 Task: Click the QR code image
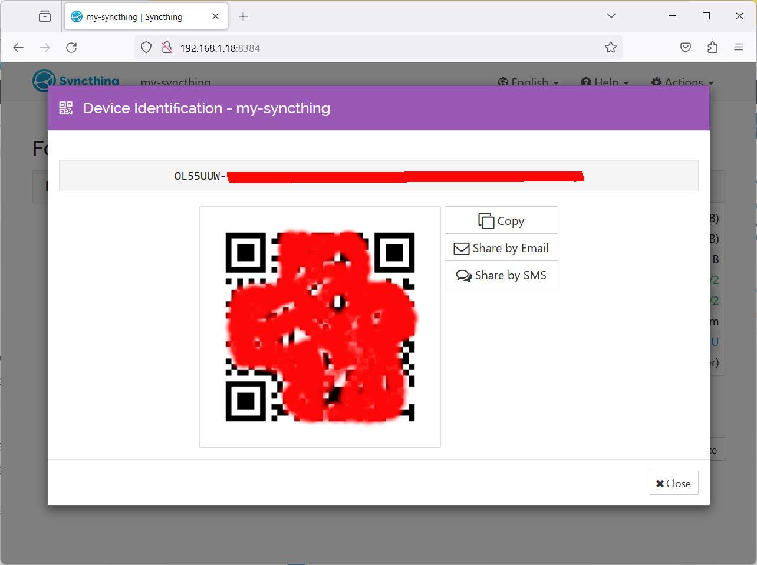coord(320,327)
